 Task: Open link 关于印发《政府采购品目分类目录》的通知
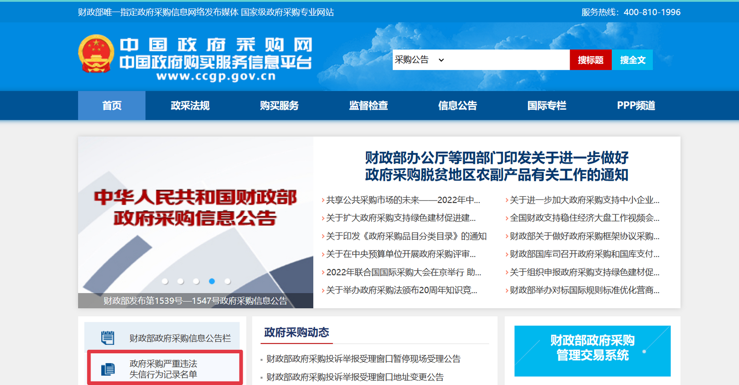pos(406,236)
